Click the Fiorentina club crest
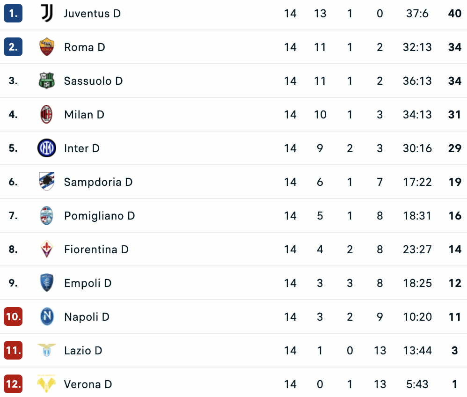The image size is (467, 397). [47, 249]
